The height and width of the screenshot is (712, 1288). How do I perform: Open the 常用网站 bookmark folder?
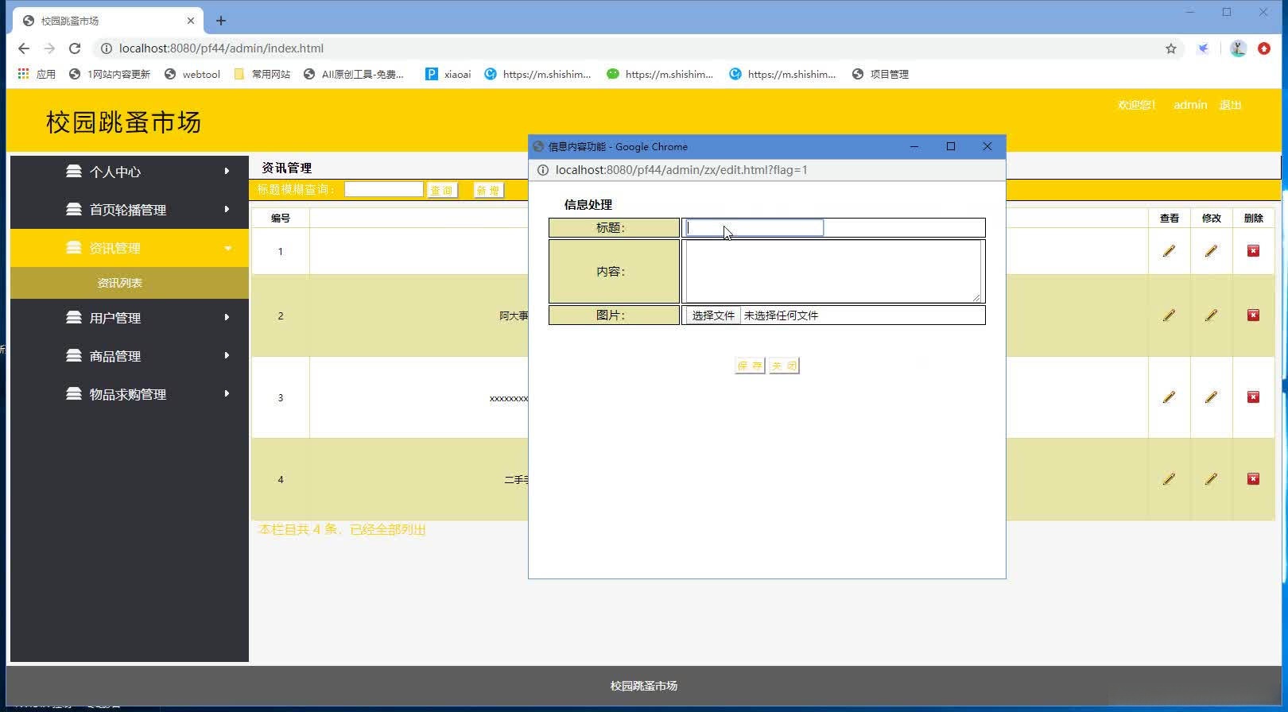[x=262, y=74]
